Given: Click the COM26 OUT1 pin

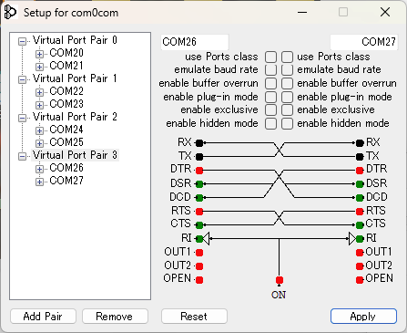Looking at the screenshot, I should pyautogui.click(x=199, y=253).
